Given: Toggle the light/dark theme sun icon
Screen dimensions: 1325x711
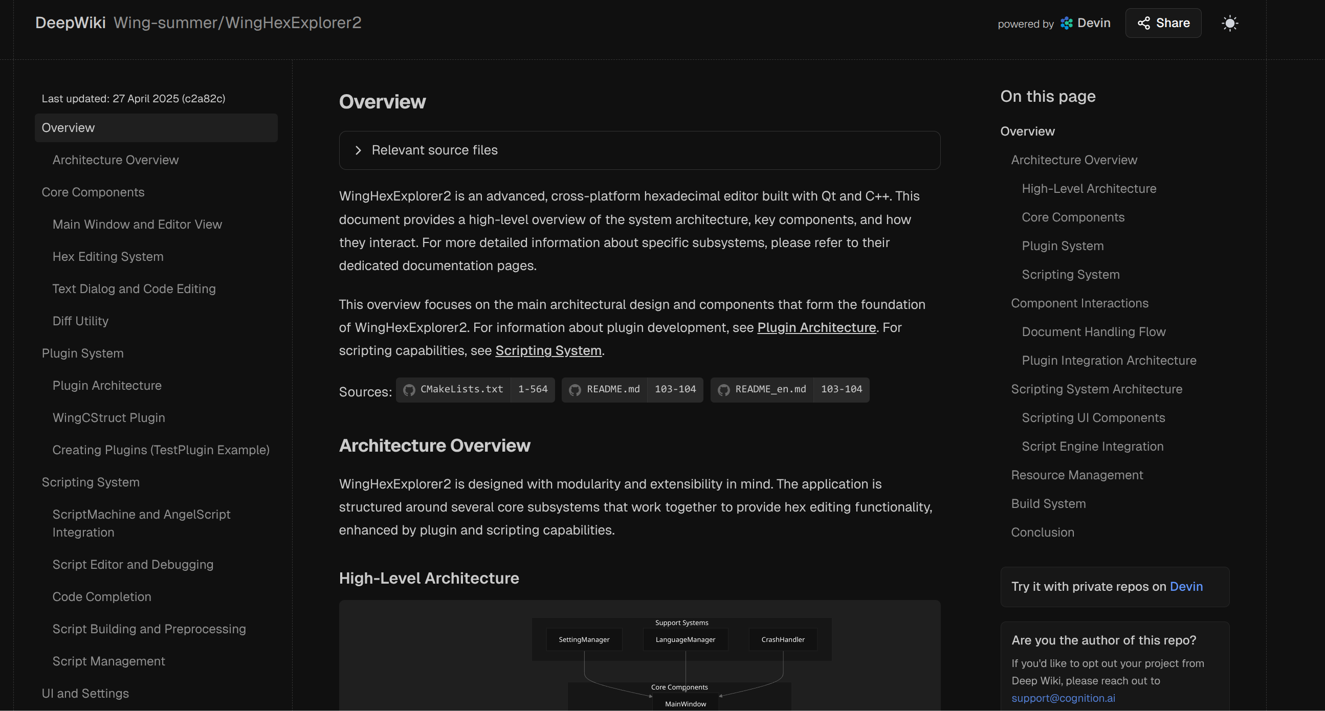Looking at the screenshot, I should 1229,23.
